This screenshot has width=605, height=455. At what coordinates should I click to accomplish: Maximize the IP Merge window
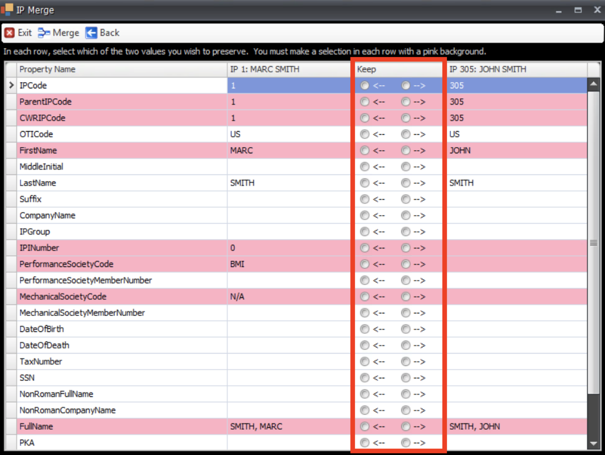point(578,10)
